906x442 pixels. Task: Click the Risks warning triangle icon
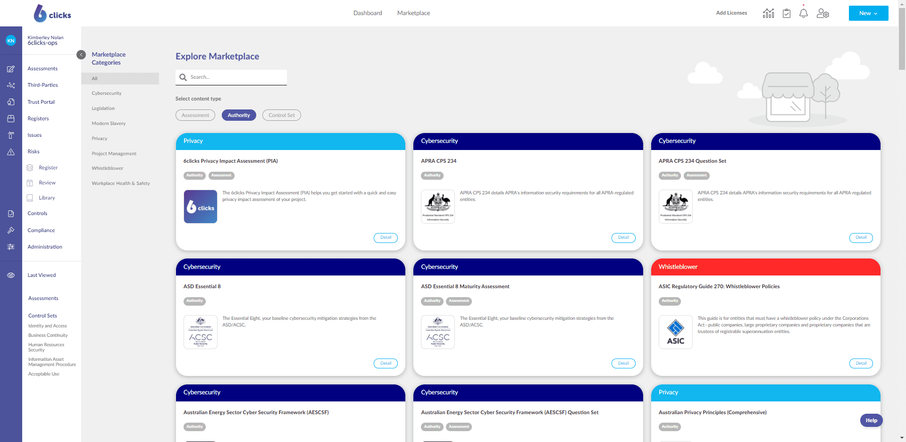[x=11, y=152]
